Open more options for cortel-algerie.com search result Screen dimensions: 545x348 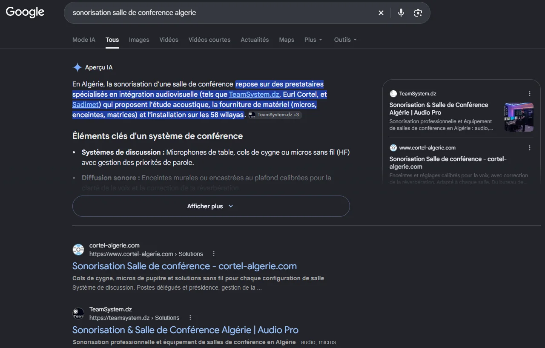tap(214, 254)
